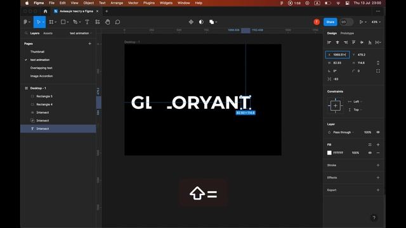
Task: Click the white FFFFFF fill swatch
Action: tap(329, 153)
